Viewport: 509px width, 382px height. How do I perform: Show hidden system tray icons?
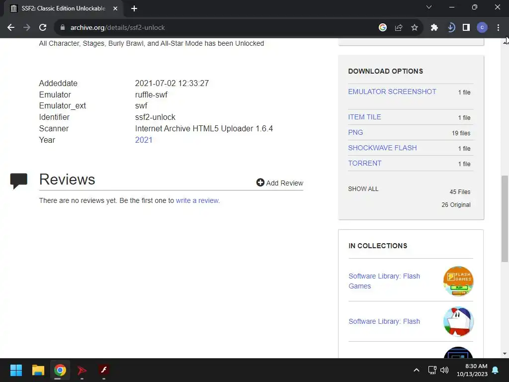[x=417, y=370]
